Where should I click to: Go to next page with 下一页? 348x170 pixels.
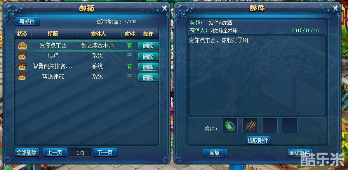(105, 152)
